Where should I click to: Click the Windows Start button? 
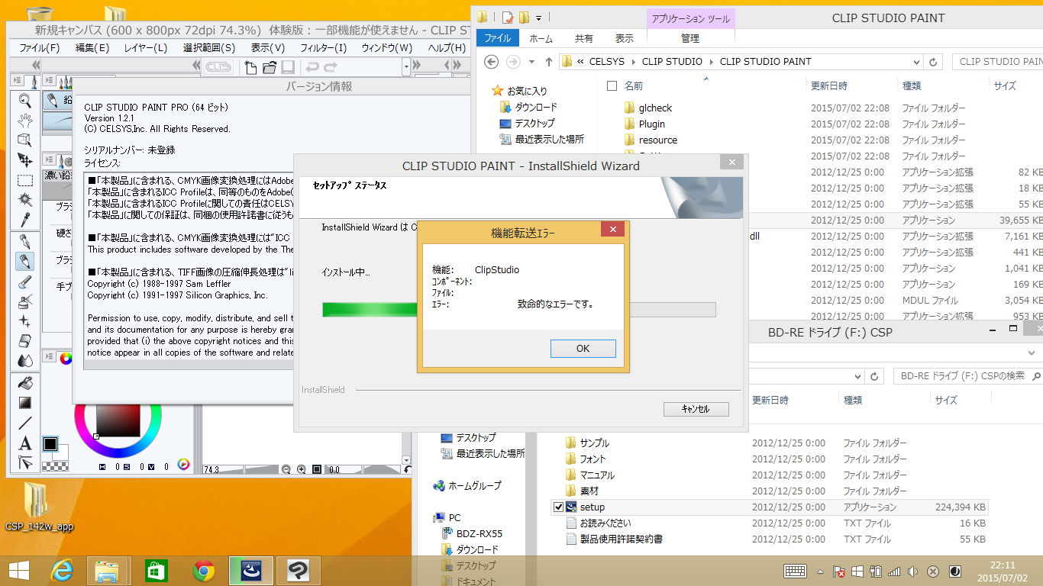tap(18, 570)
